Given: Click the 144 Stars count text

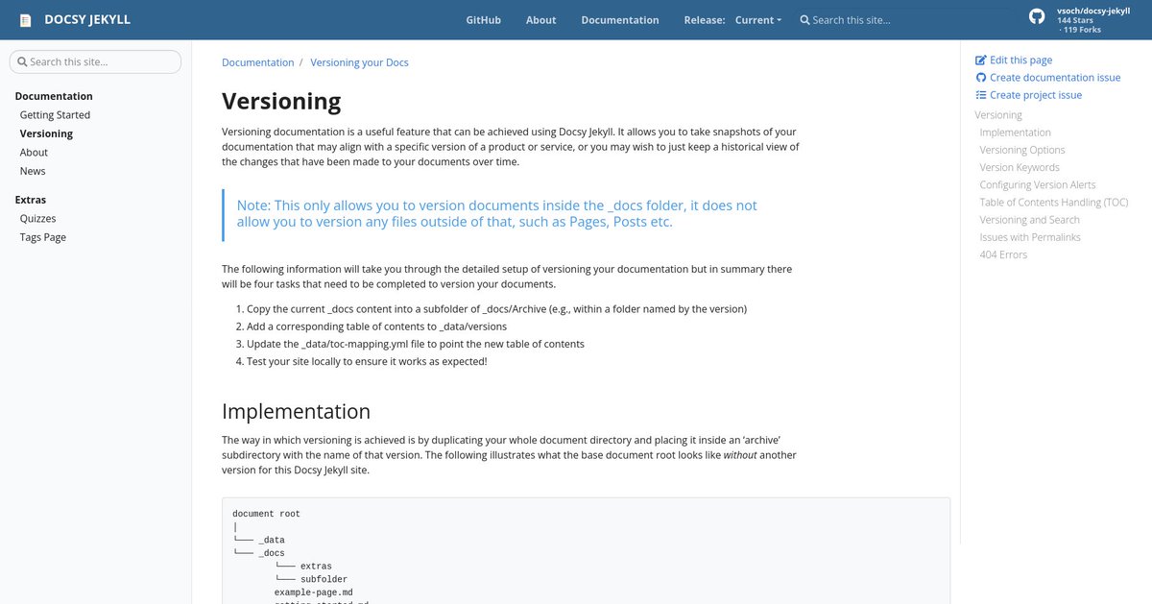Looking at the screenshot, I should (1077, 20).
